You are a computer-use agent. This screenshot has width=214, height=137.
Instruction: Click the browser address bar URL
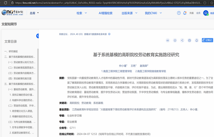(x=109, y=3)
